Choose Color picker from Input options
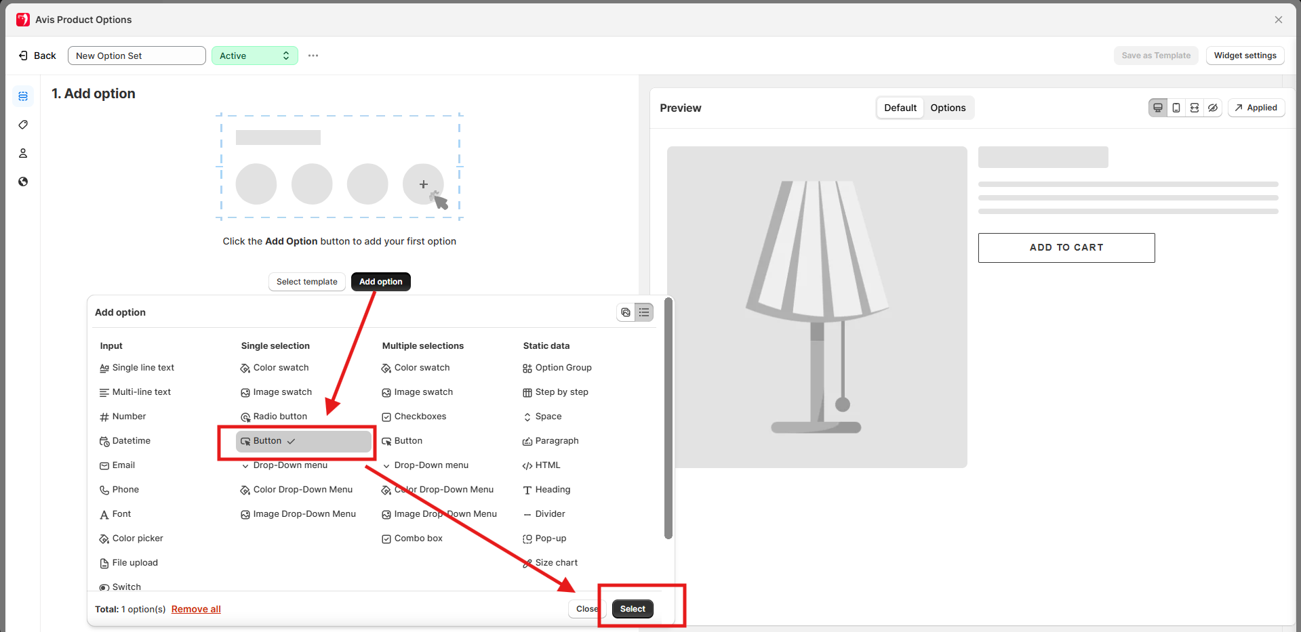1301x632 pixels. click(x=137, y=539)
